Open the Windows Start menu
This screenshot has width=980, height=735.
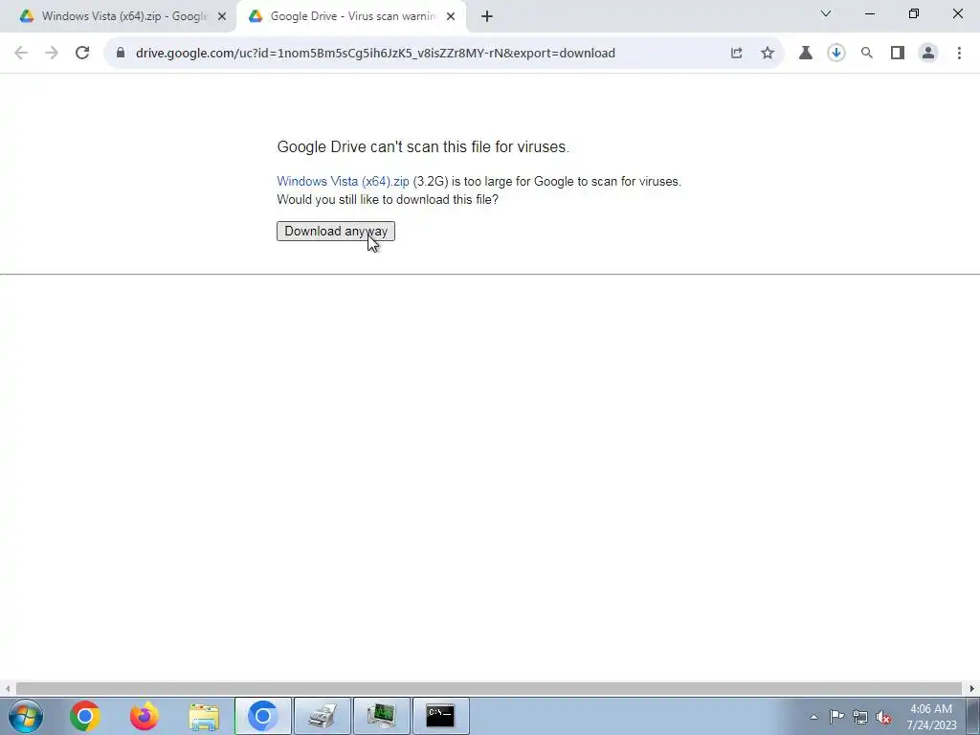[x=26, y=716]
